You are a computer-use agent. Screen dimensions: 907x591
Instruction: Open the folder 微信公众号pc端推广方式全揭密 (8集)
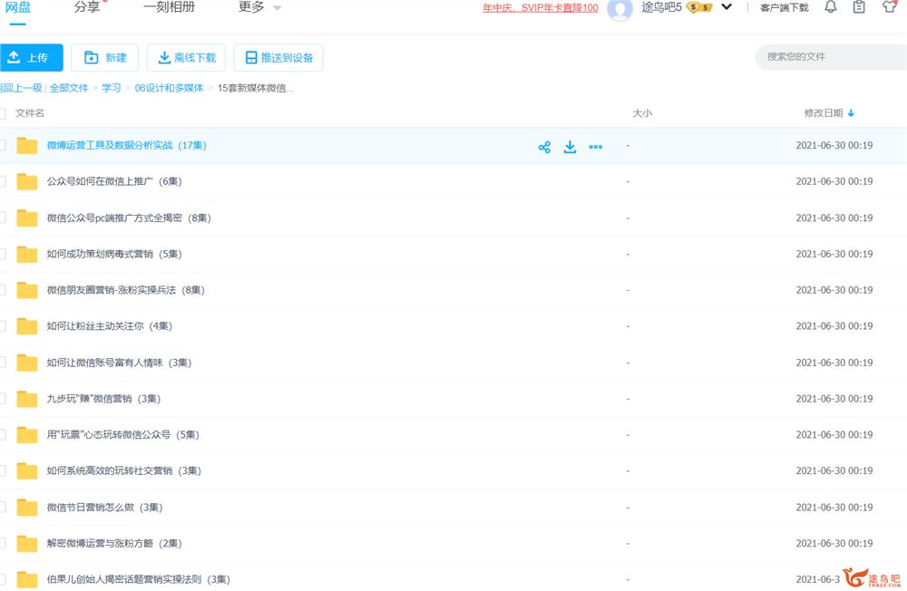coord(129,218)
